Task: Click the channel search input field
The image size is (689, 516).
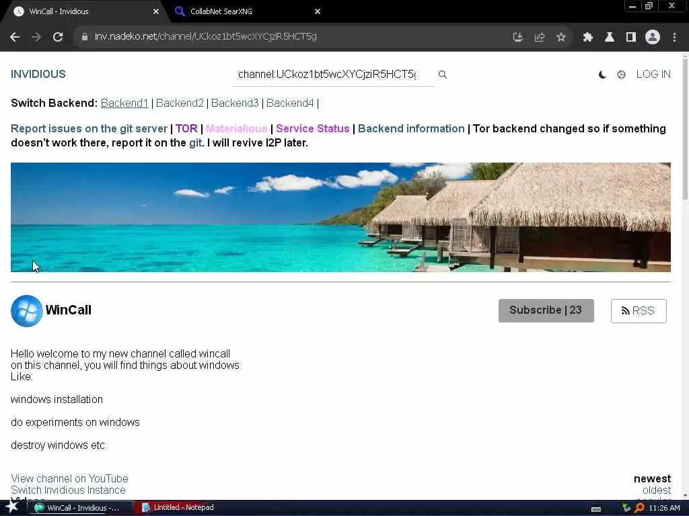Action: (x=332, y=75)
